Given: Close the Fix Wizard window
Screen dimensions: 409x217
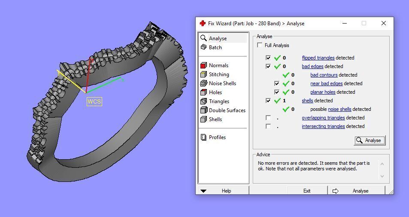Looking at the screenshot, I should [383, 23].
